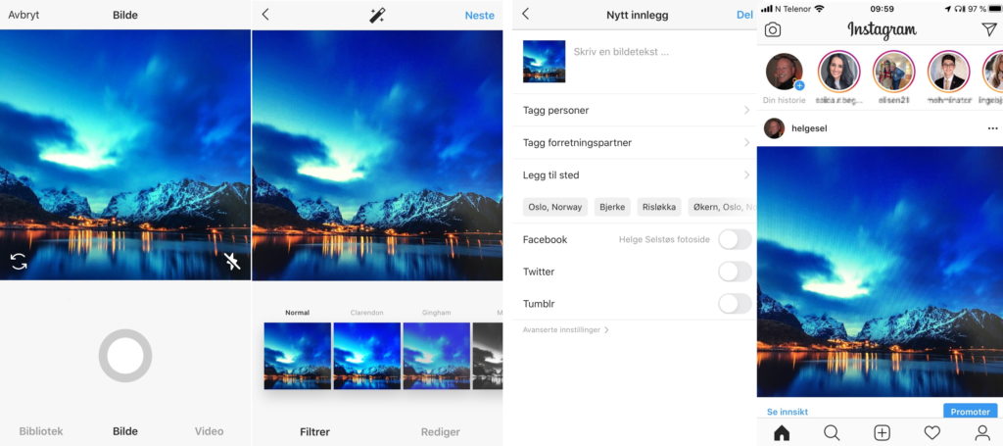Turn on the Twitter sharing switch
The width and height of the screenshot is (1003, 446).
click(x=734, y=272)
